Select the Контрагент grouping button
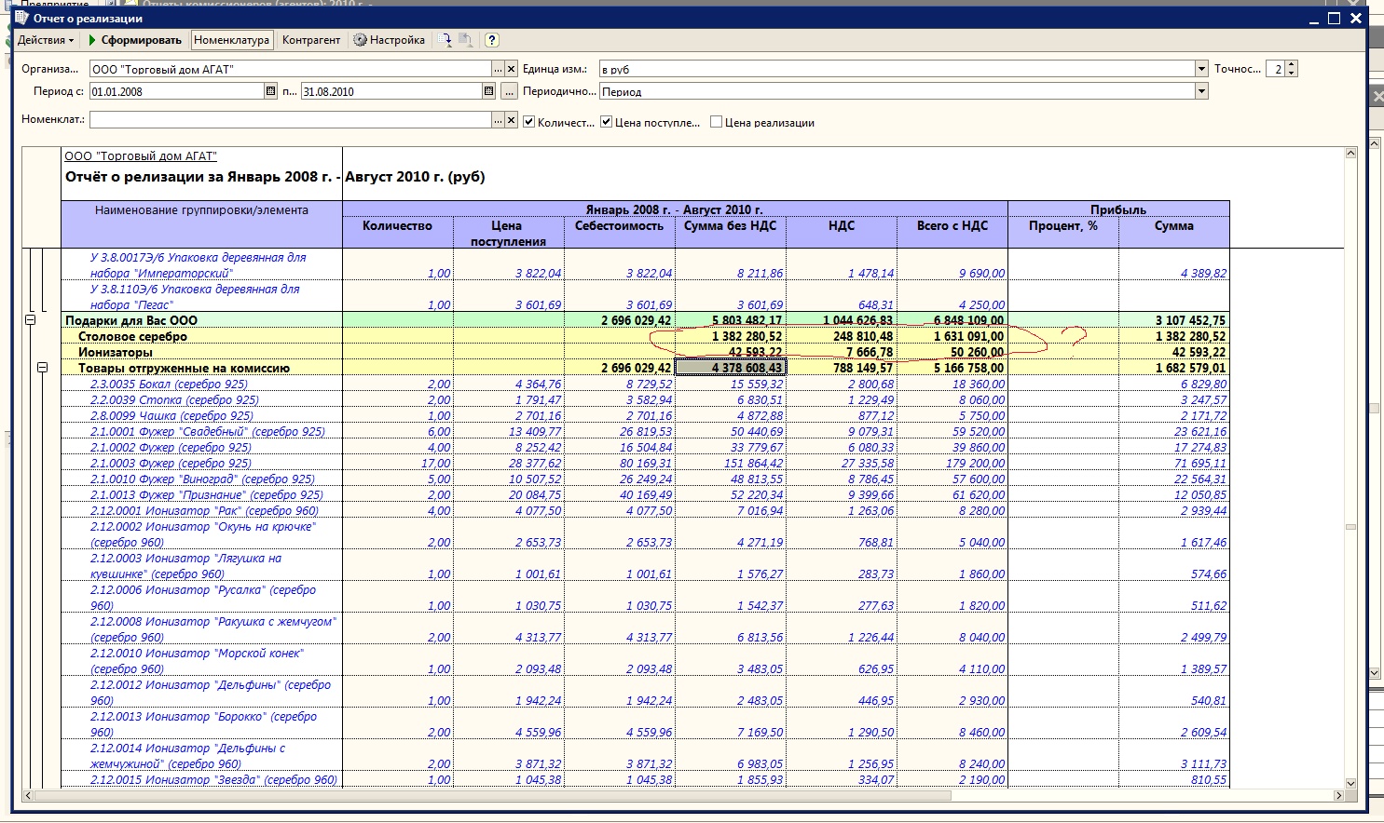The image size is (1384, 823). [311, 40]
